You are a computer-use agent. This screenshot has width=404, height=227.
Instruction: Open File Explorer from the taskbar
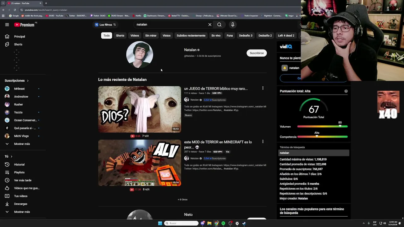(x=209, y=223)
